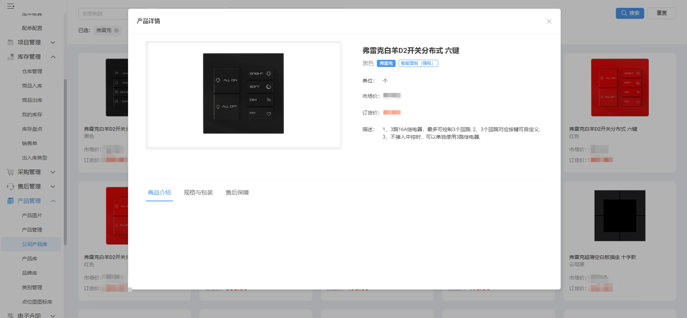This screenshot has width=687, height=318.
Task: Open 品牌库 menu item
Action: coord(30,273)
